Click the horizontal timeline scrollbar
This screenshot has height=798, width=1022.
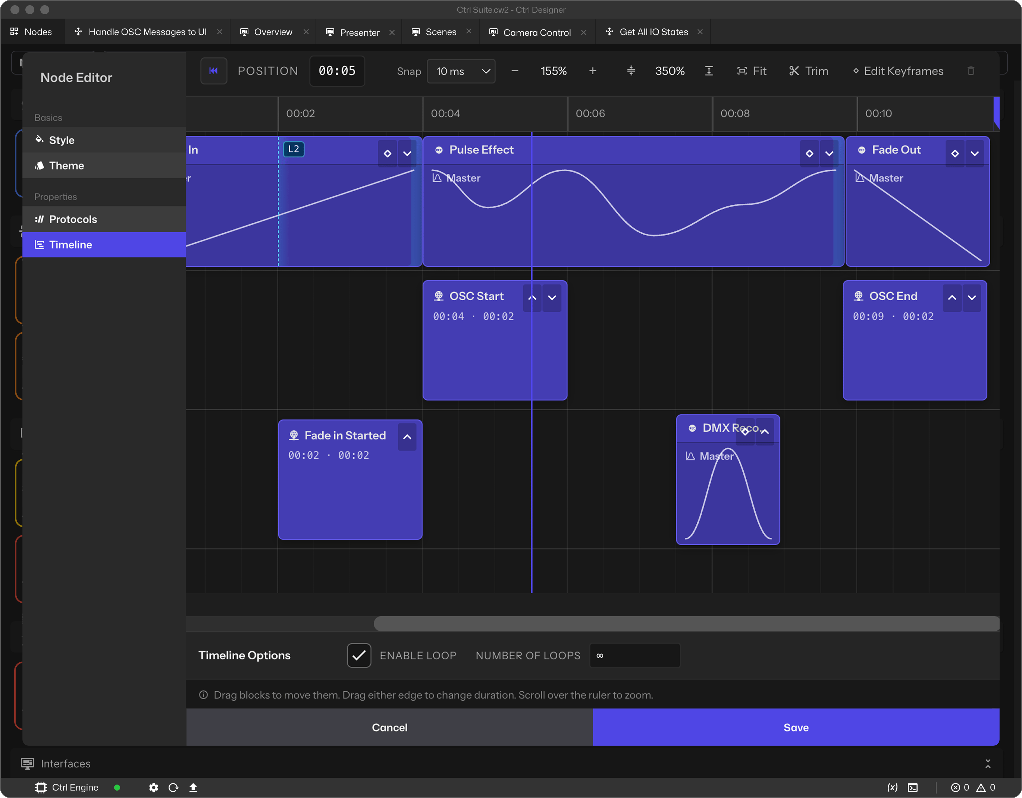[686, 623]
